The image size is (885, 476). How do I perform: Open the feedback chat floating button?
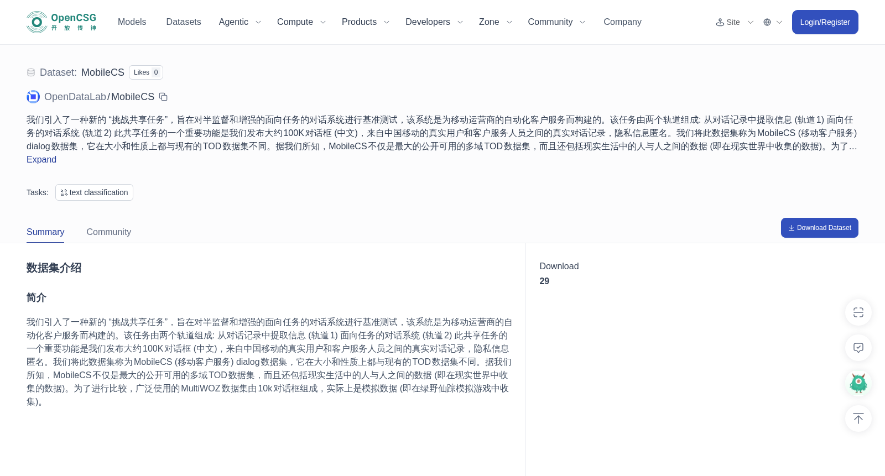coord(858,348)
